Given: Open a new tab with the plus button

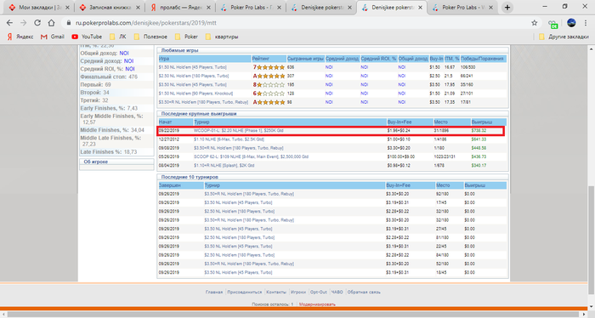Looking at the screenshot, I should 507,7.
